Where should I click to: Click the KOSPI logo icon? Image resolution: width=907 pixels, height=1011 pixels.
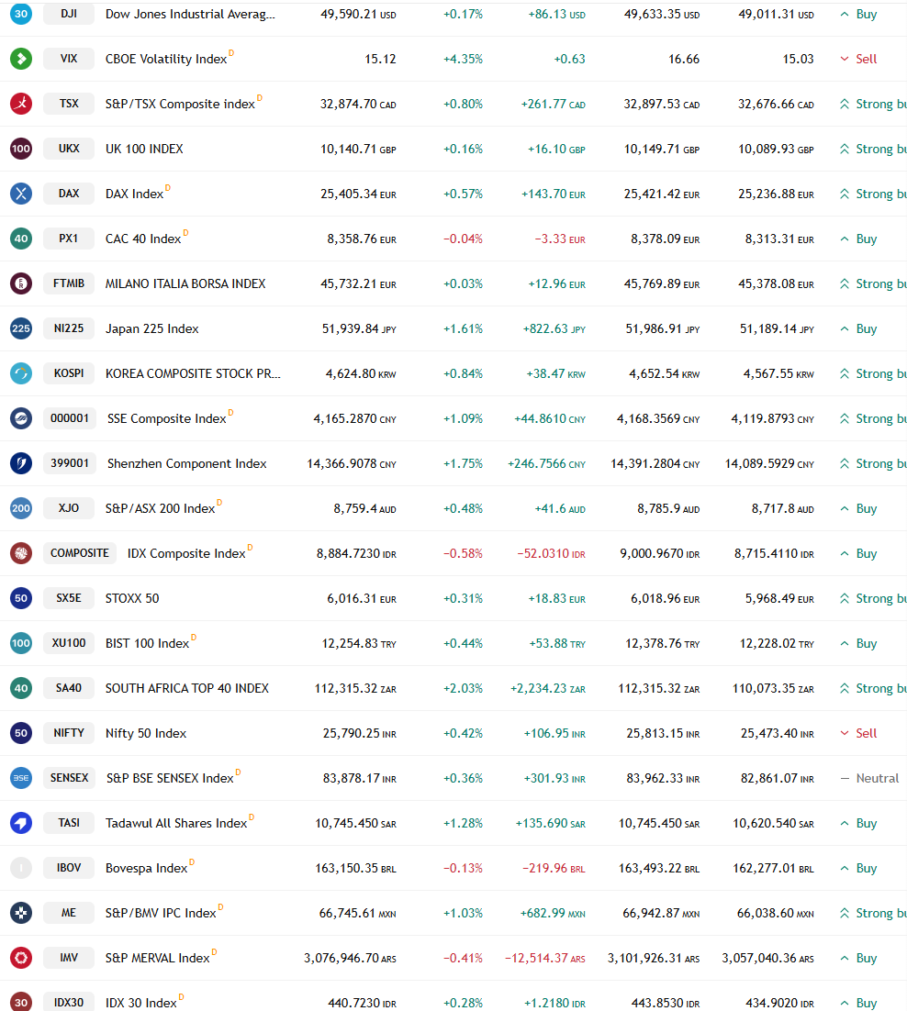(21, 373)
